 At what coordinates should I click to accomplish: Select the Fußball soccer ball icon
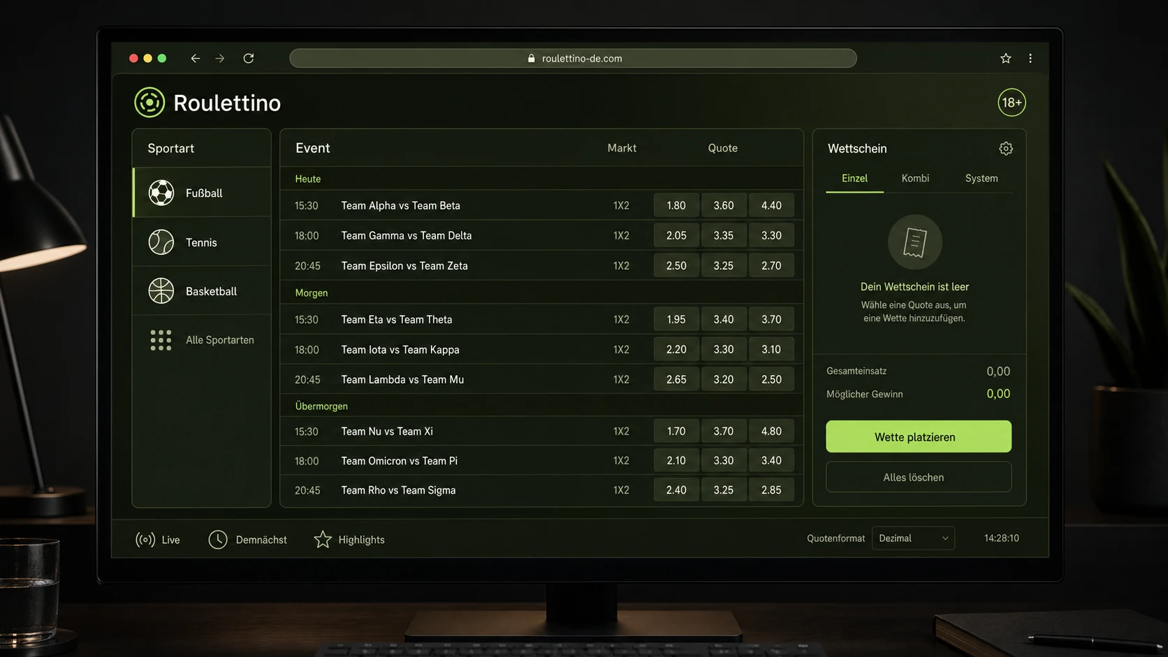[161, 193]
